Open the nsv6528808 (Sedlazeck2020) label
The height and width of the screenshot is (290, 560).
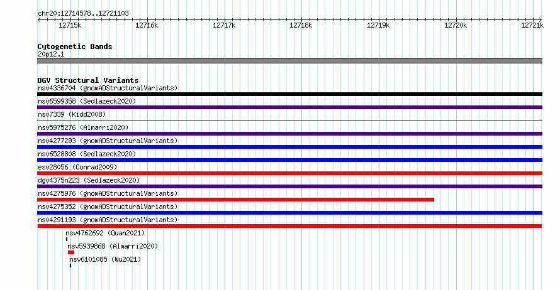point(87,154)
